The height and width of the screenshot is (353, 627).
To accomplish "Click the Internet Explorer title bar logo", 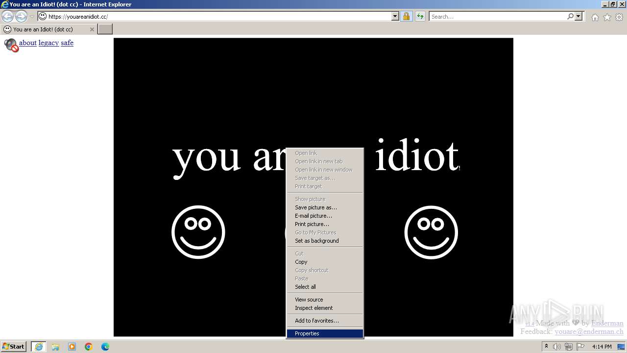I will coord(5,4).
